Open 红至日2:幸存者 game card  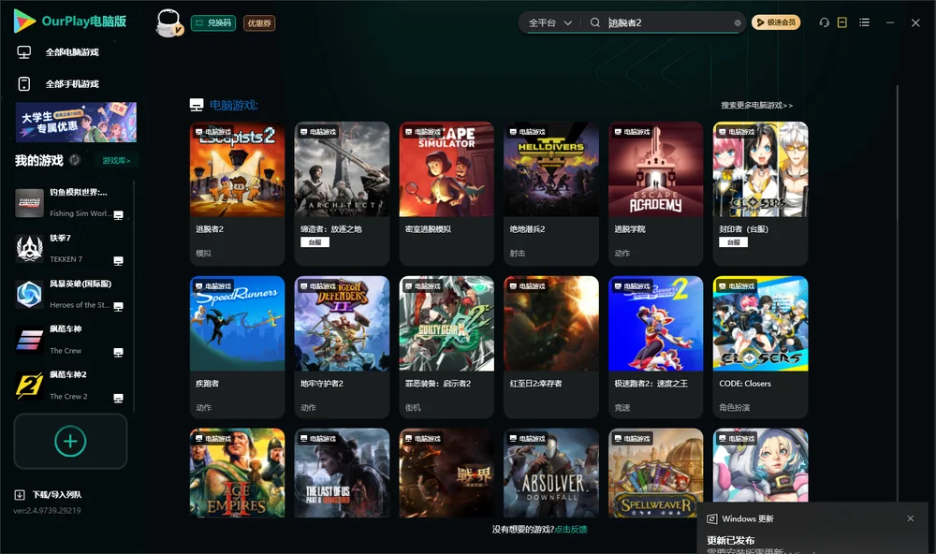pos(551,347)
